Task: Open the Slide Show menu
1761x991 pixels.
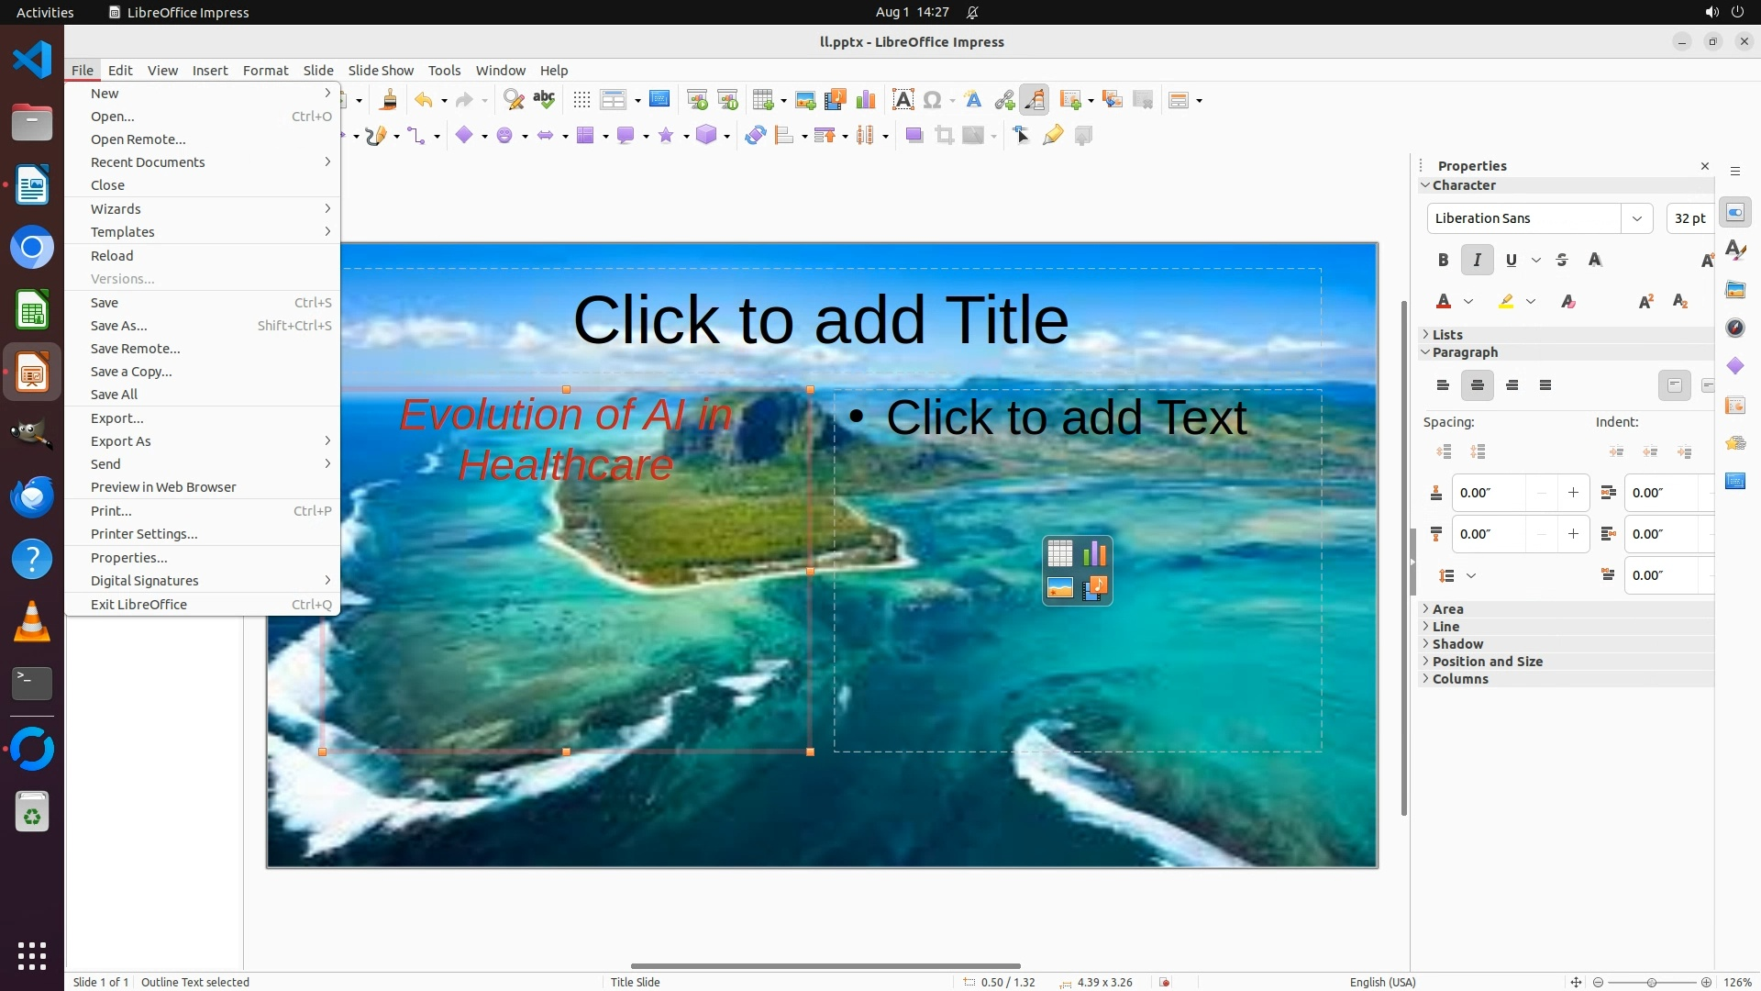Action: point(381,71)
